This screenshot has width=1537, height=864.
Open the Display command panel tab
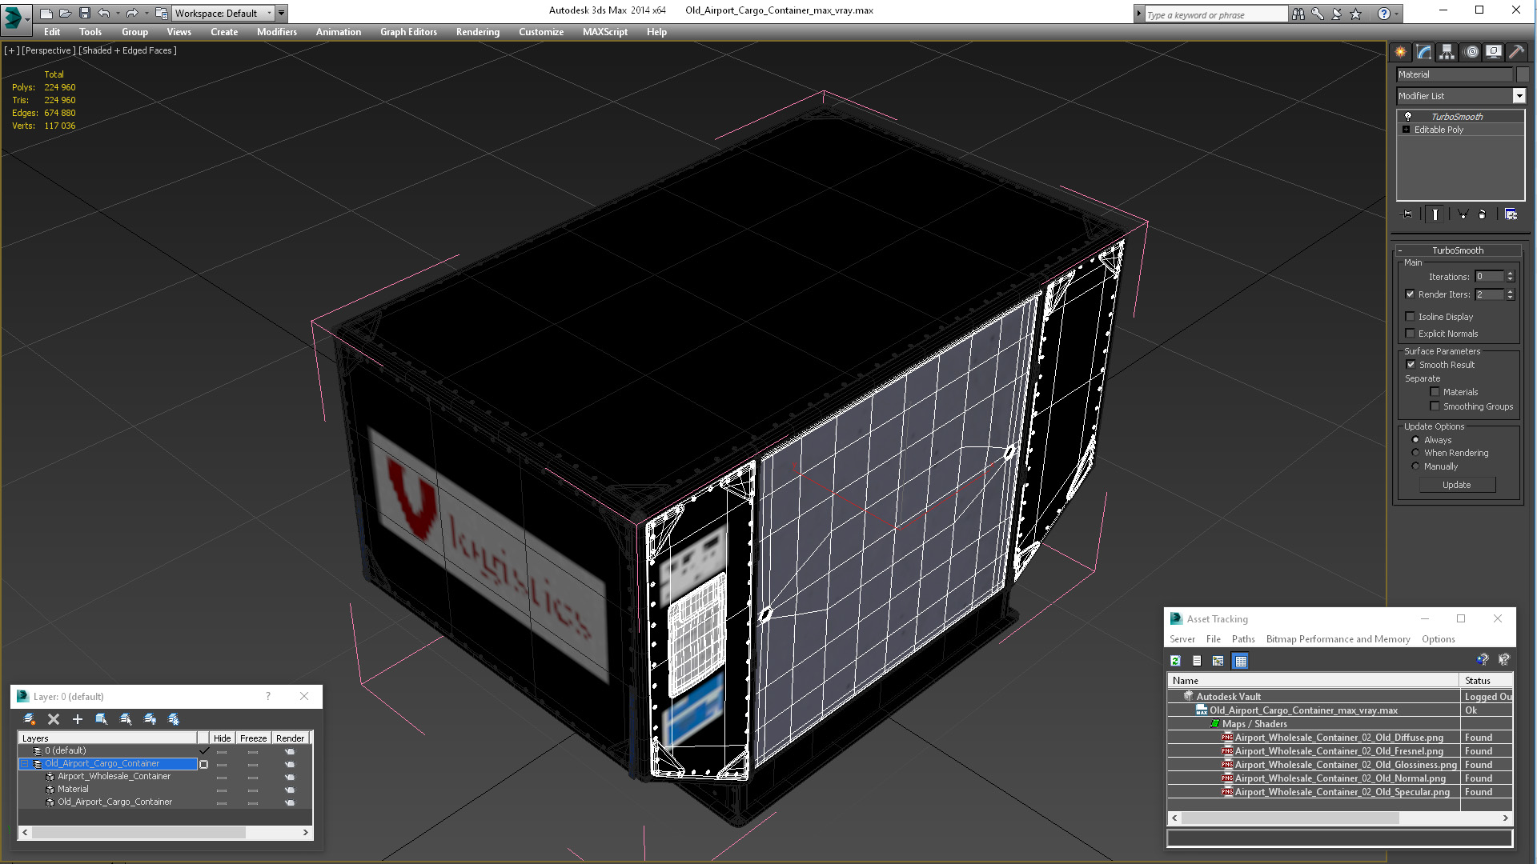[x=1494, y=52]
